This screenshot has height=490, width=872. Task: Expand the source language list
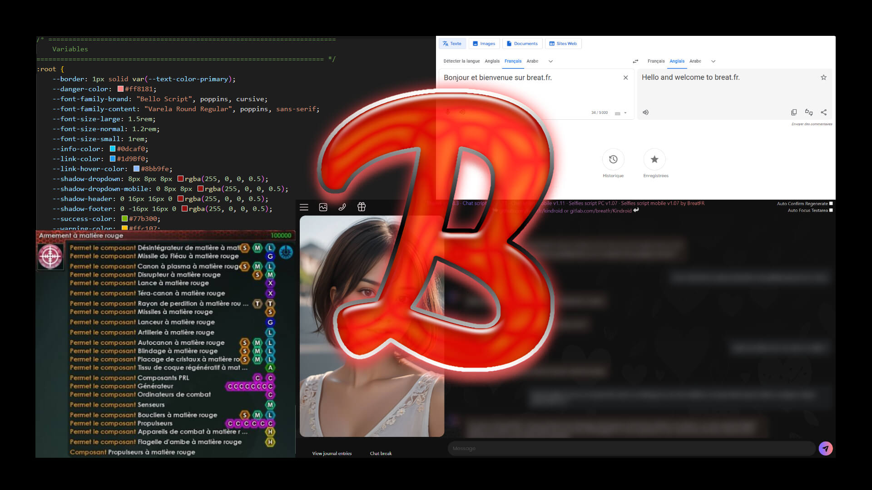(x=550, y=61)
